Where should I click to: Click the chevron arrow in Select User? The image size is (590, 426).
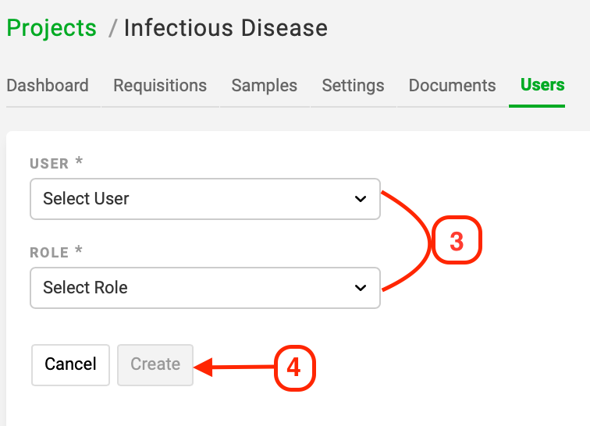point(361,199)
